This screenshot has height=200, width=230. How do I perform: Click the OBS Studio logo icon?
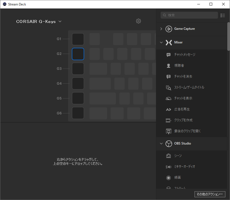[169, 144]
